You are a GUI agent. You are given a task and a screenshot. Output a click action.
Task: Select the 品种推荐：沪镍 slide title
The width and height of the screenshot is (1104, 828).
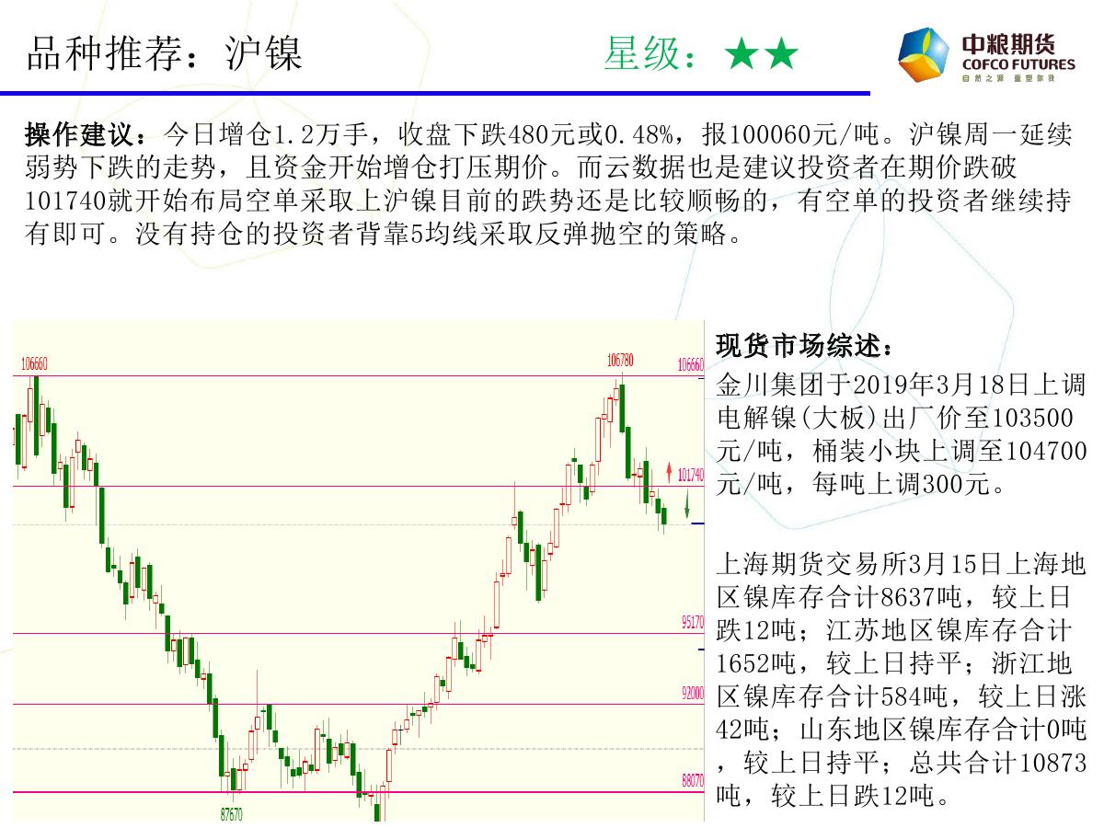click(165, 54)
